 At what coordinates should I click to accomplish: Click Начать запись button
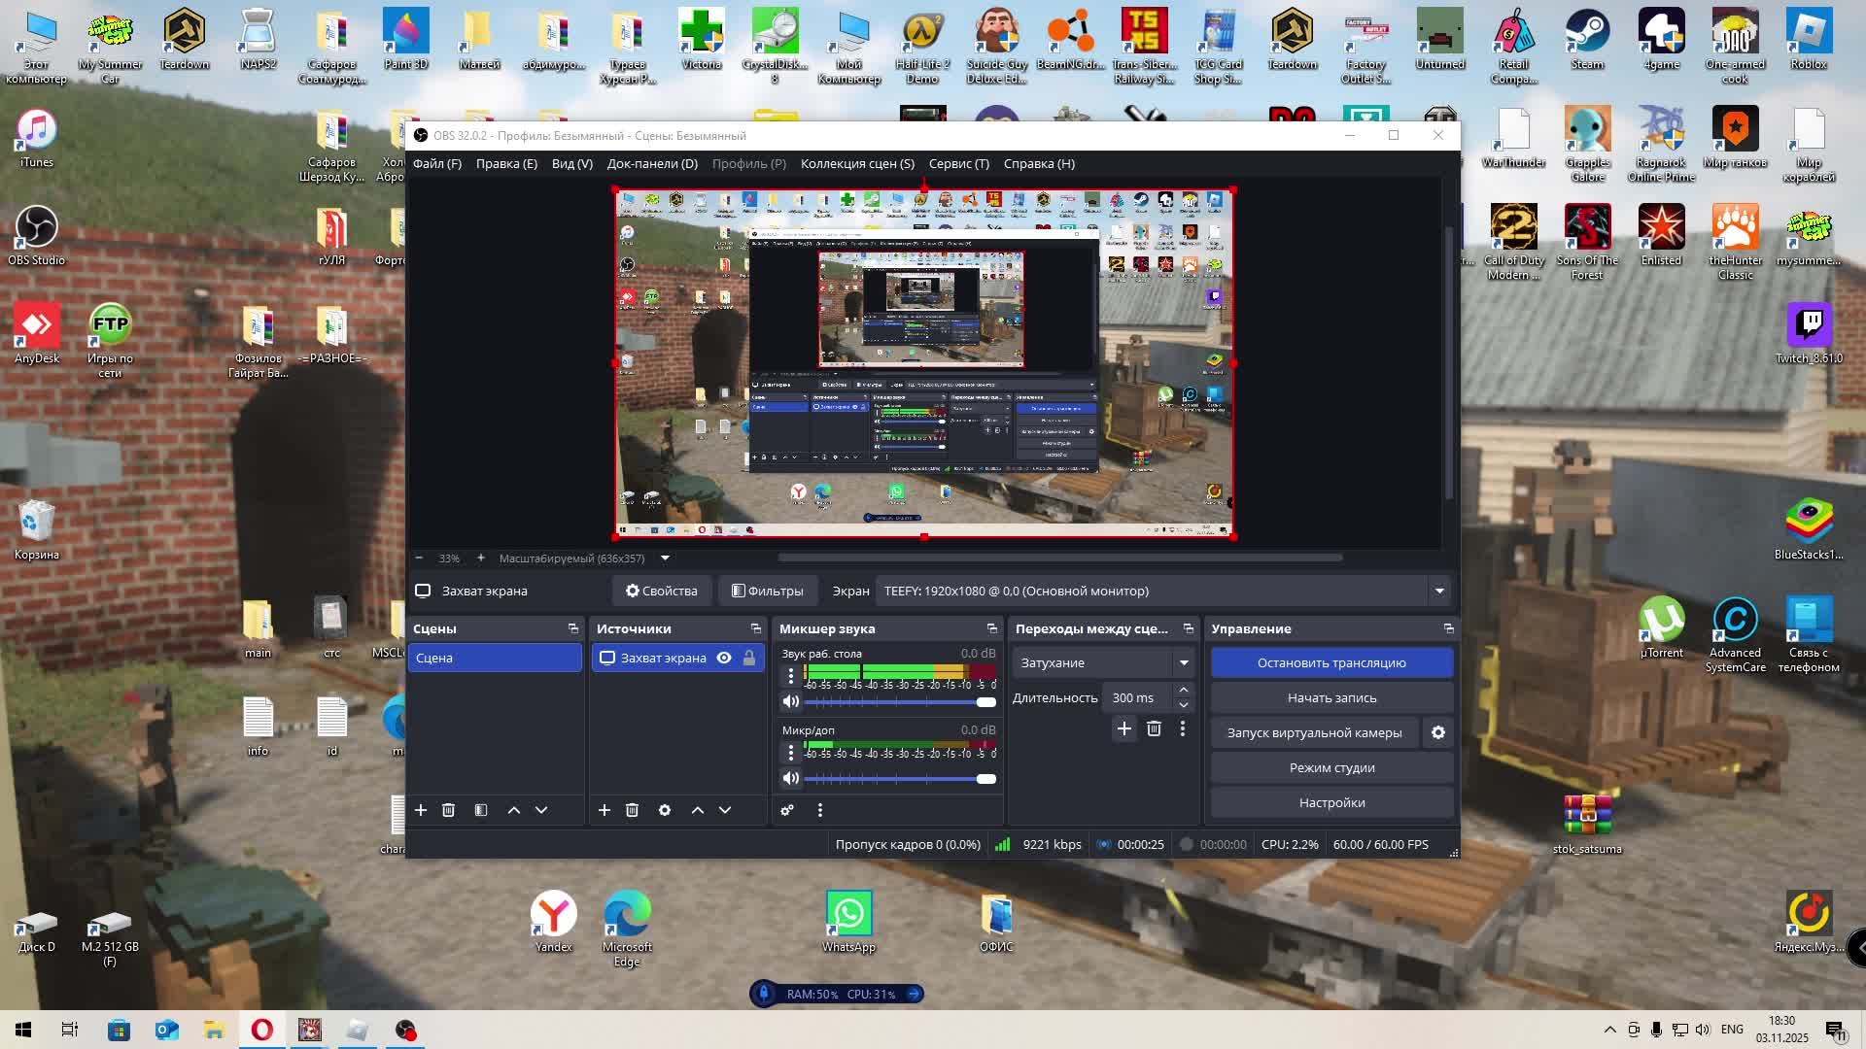pyautogui.click(x=1331, y=697)
